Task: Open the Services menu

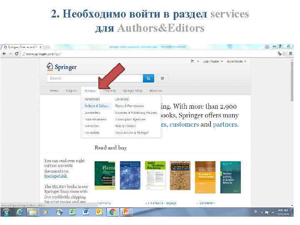Action: (x=90, y=90)
